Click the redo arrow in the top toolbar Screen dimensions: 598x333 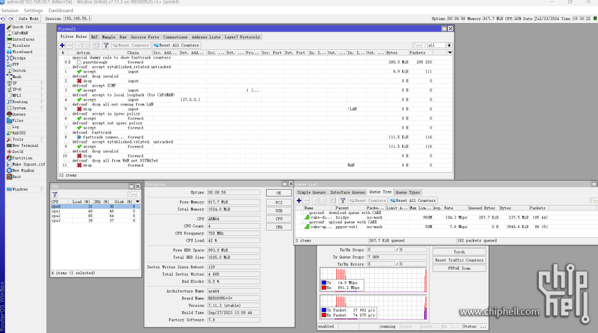(x=11, y=19)
